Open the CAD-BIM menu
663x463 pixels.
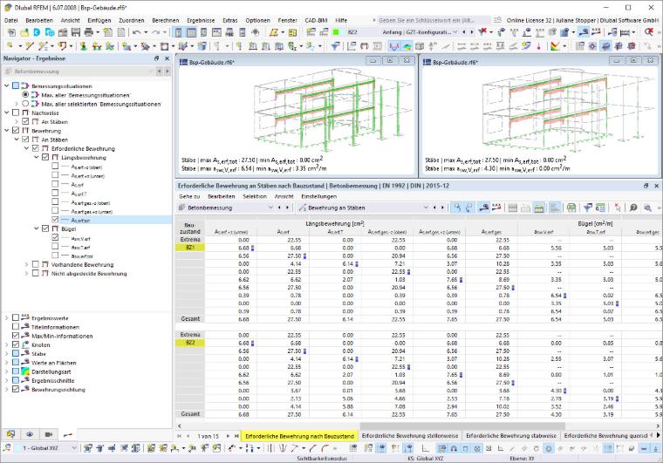click(316, 20)
